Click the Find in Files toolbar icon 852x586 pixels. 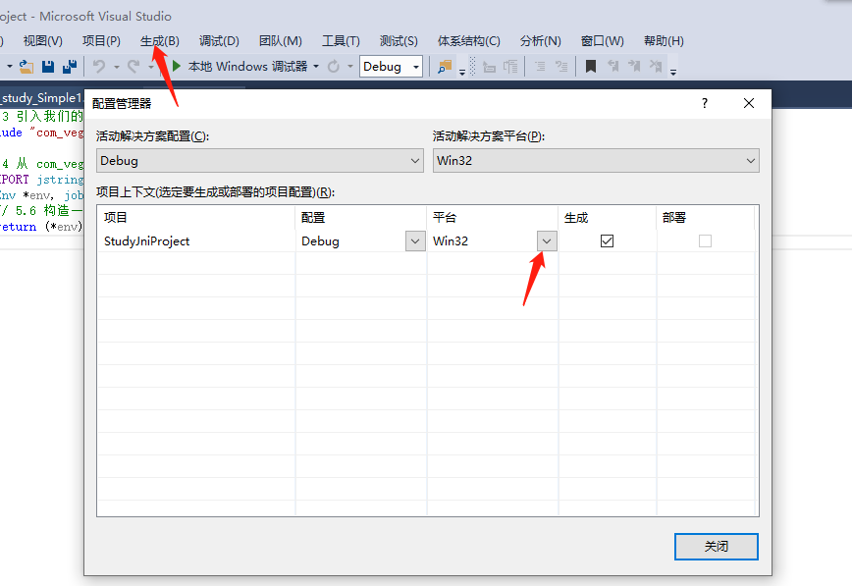tap(445, 67)
